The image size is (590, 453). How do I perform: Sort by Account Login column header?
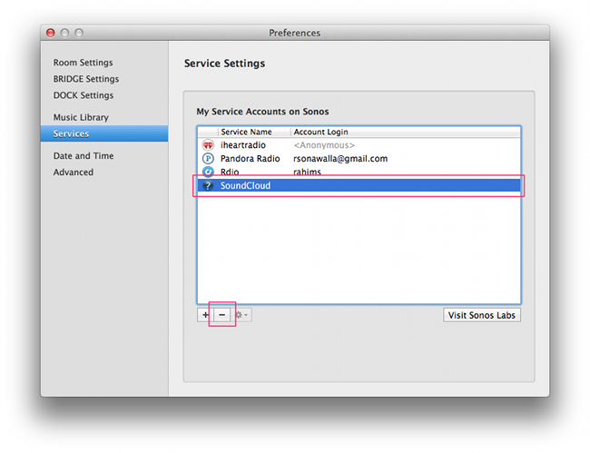(320, 132)
